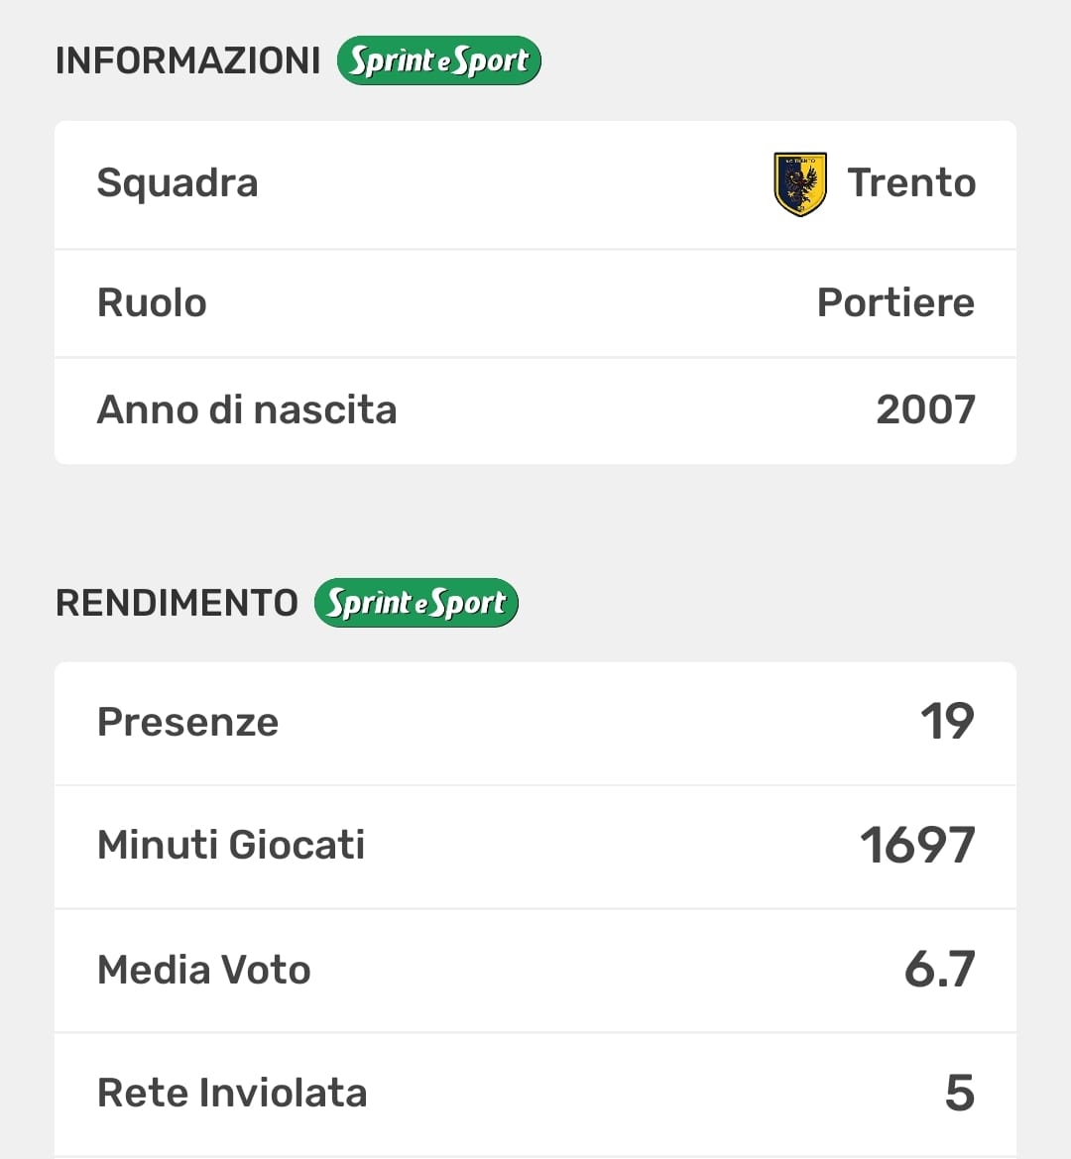Click the minutes played value 1697
This screenshot has width=1071, height=1159.
point(917,846)
